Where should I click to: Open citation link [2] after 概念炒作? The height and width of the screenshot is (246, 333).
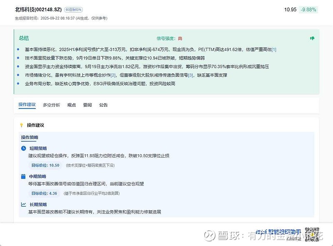[x=113, y=75]
